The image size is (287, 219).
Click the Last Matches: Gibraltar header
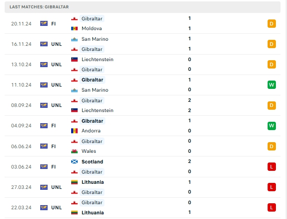tap(39, 7)
